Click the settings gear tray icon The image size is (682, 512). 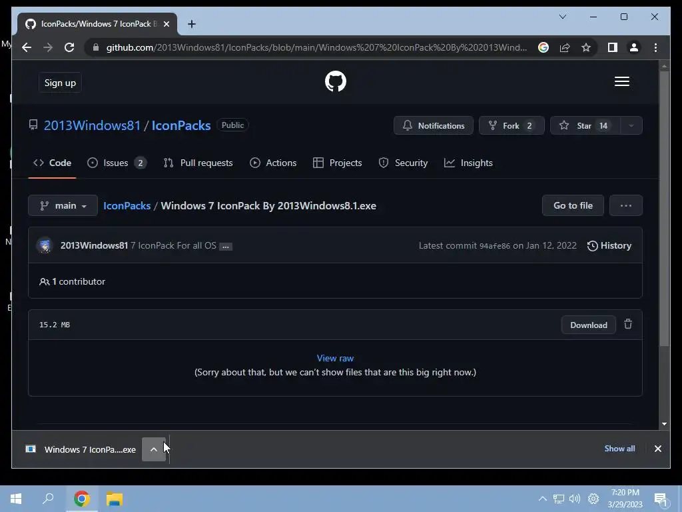tap(593, 499)
